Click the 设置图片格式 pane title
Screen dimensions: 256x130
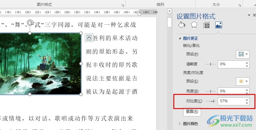[196, 16]
